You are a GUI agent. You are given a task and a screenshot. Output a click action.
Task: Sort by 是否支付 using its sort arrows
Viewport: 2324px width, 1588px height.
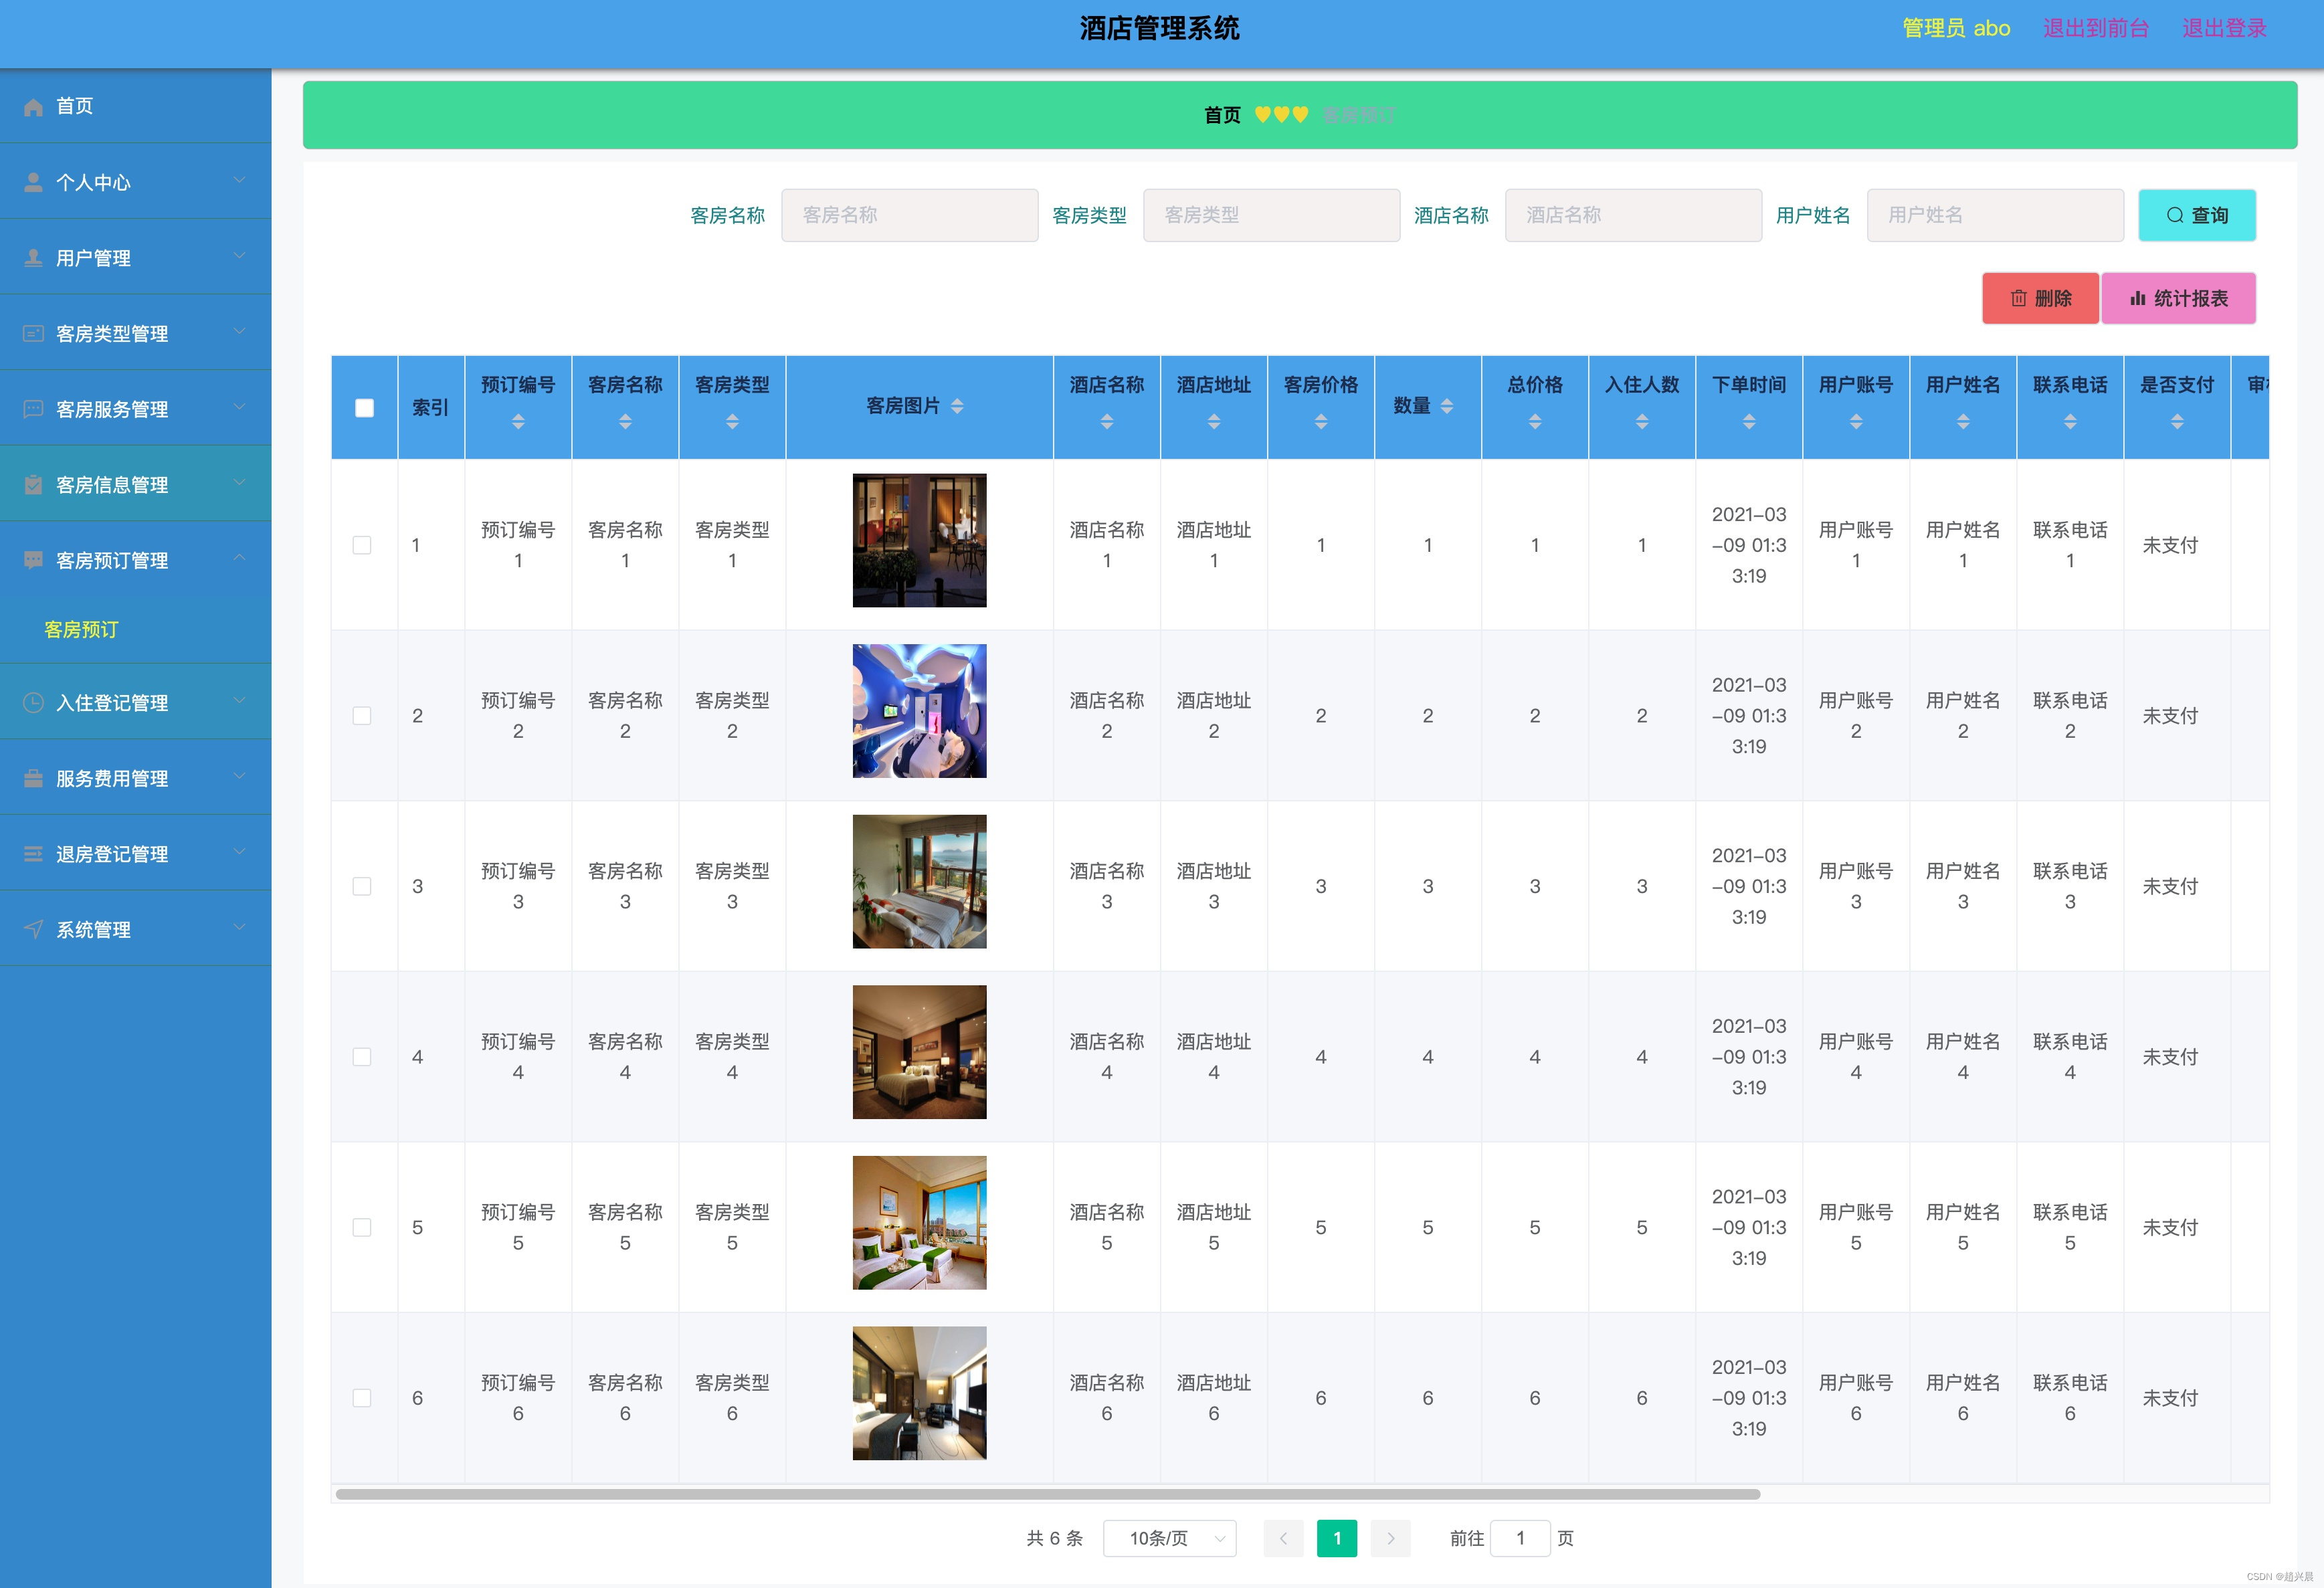2177,422
